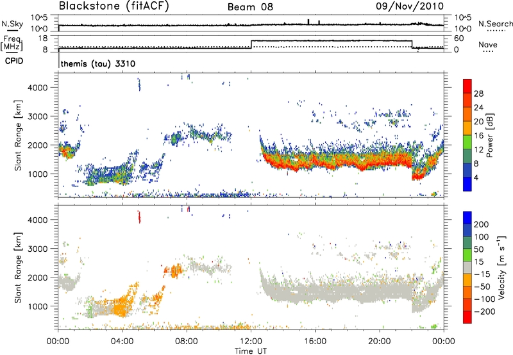Click the '20:00' time tick label
The width and height of the screenshot is (513, 355).
pyautogui.click(x=380, y=342)
